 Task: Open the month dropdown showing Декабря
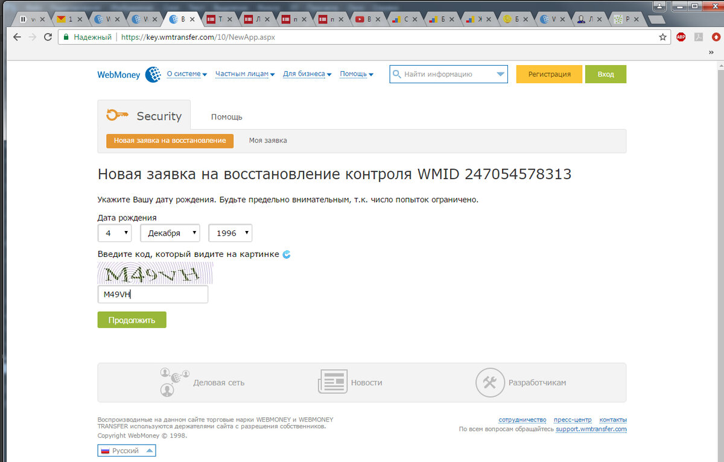point(170,233)
